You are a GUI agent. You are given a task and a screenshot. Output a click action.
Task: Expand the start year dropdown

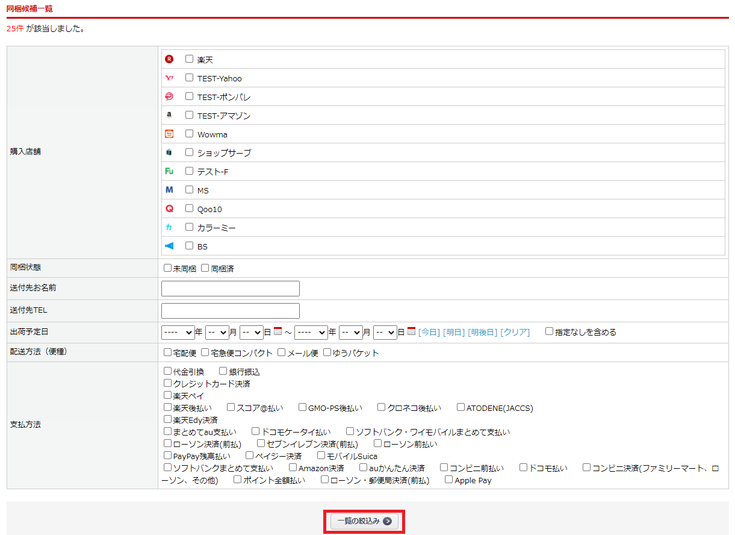178,332
